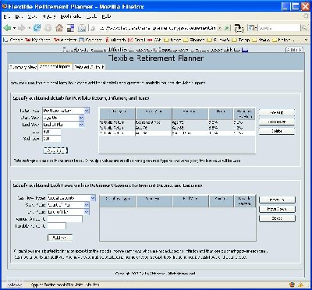Image resolution: width=312 pixels, height=290 pixels.
Task: Click the search magnifier icon in the toolbar
Action: pyautogui.click(x=304, y=28)
